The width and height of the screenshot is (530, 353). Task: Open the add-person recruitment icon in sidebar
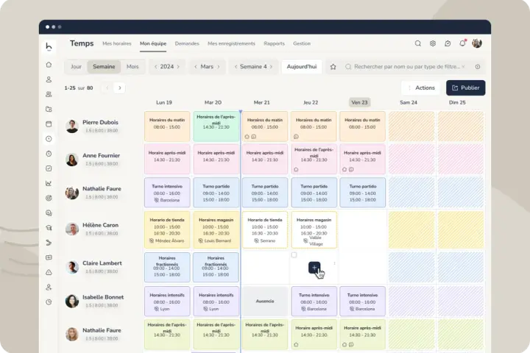[49, 287]
